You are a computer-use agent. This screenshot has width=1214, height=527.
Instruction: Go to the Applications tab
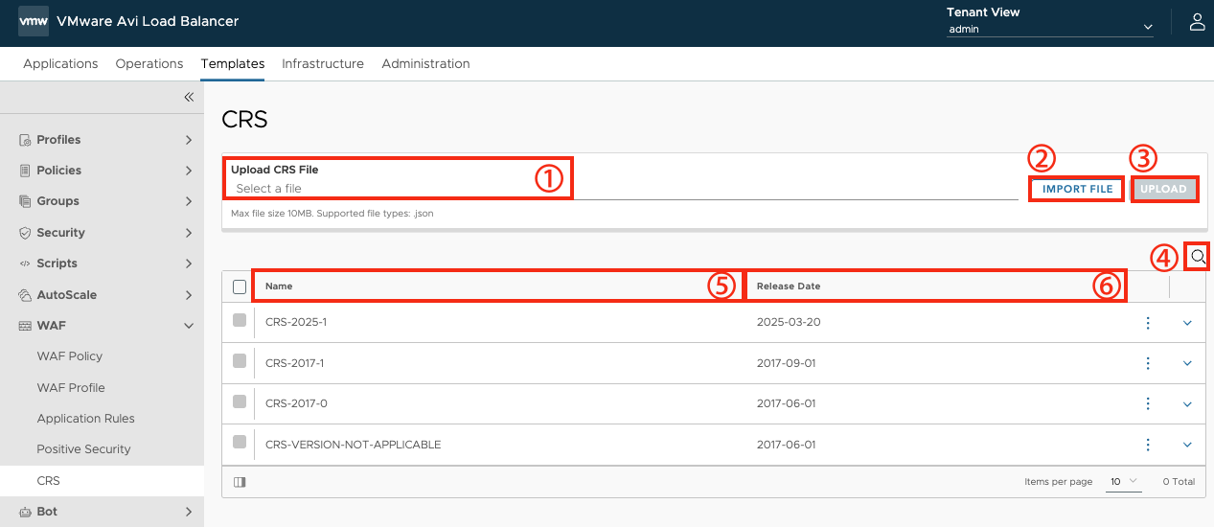click(60, 63)
